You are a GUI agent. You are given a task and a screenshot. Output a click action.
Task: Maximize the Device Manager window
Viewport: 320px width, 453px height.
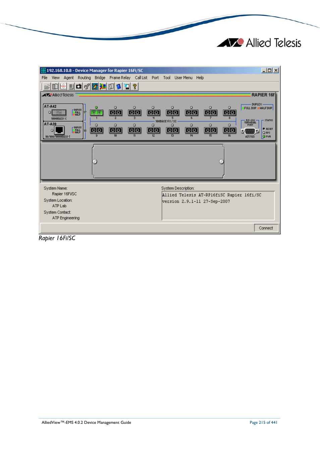click(x=270, y=70)
